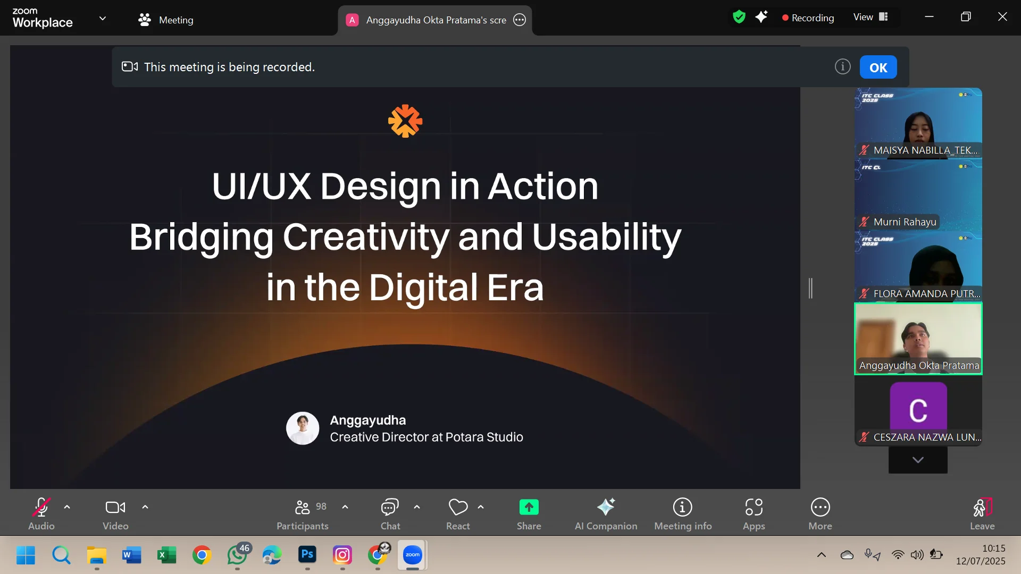Switch to the Meeting tab
Screen dimensions: 1021x574
tap(166, 20)
